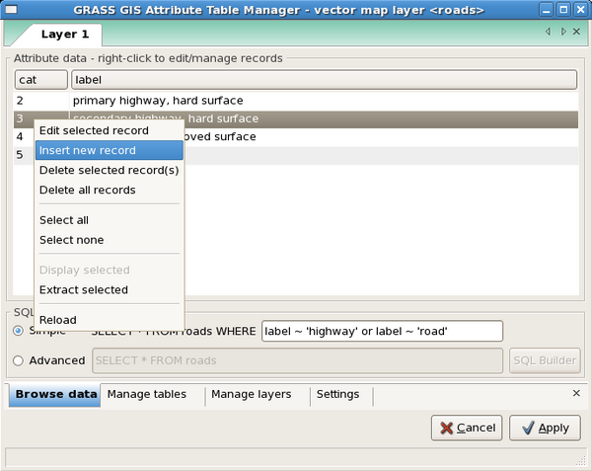This screenshot has height=471, width=592.
Task: Reload the attribute table via menu
Action: pyautogui.click(x=57, y=320)
